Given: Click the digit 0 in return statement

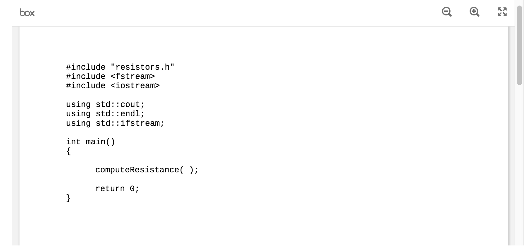Looking at the screenshot, I should tap(132, 189).
